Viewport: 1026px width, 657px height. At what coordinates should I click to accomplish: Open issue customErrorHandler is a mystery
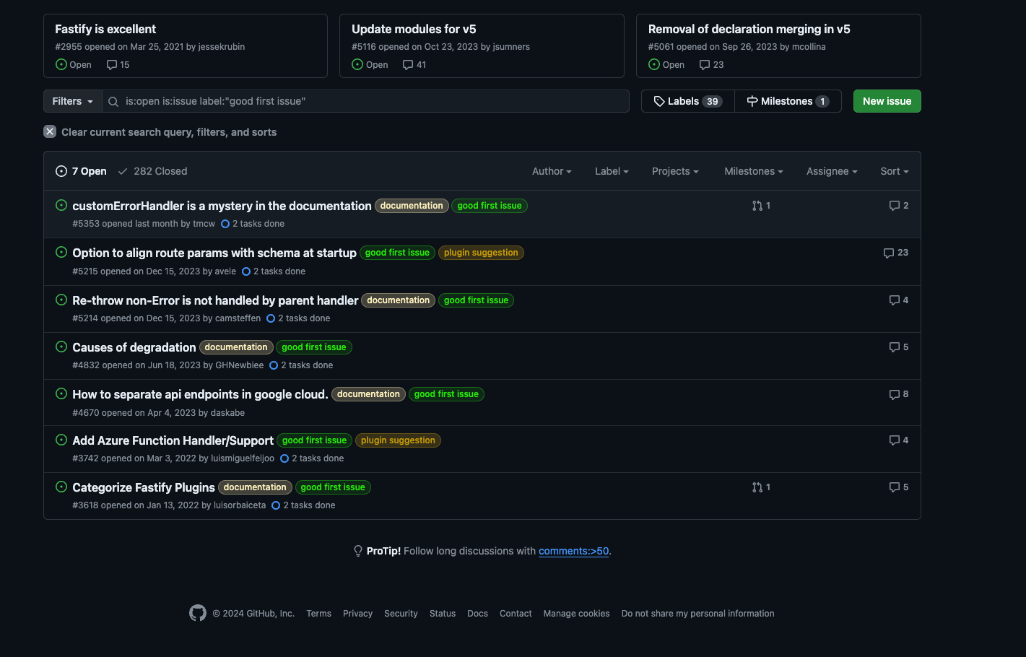[222, 206]
